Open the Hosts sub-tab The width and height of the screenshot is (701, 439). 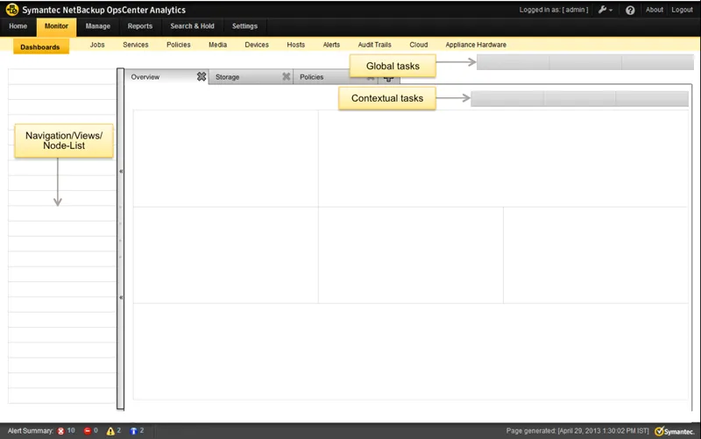click(296, 45)
